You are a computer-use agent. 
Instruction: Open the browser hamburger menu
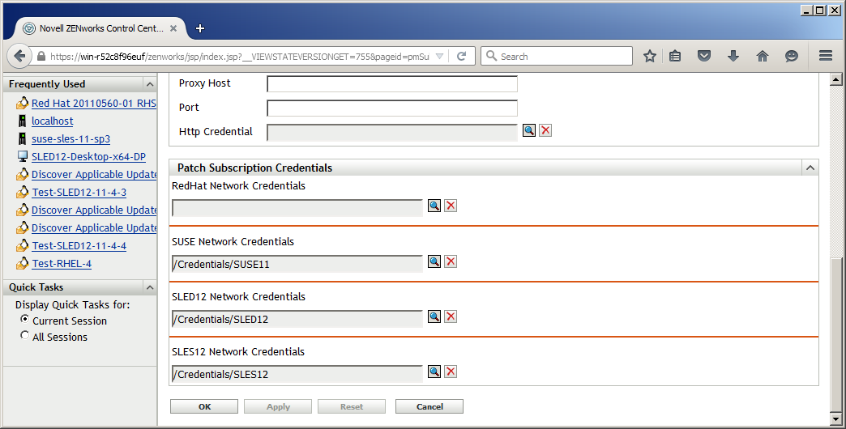point(826,56)
